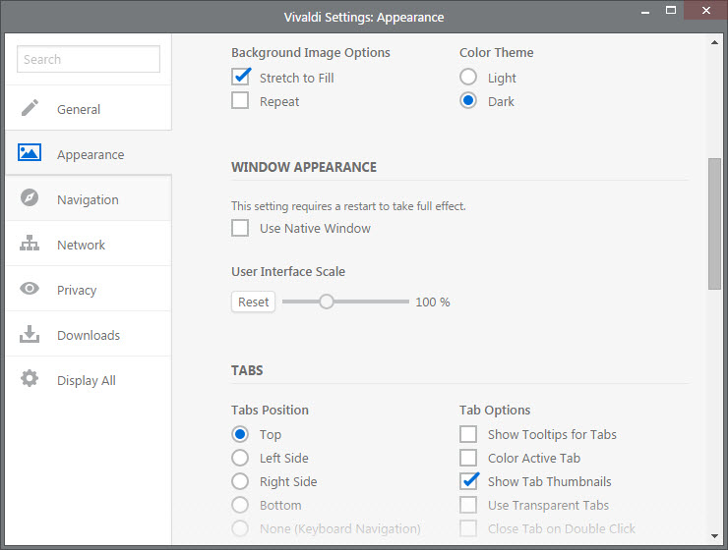The width and height of the screenshot is (728, 550).
Task: Enable Use Transparent Tabs
Action: (468, 505)
